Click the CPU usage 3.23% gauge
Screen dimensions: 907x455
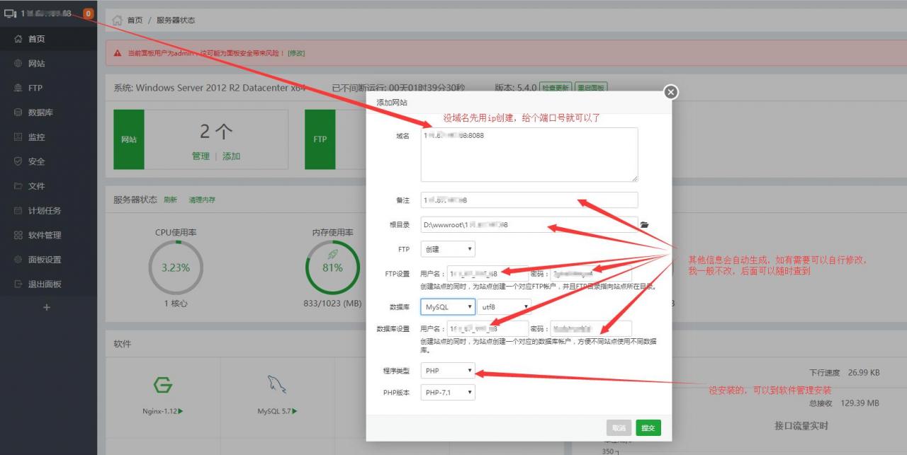[176, 267]
